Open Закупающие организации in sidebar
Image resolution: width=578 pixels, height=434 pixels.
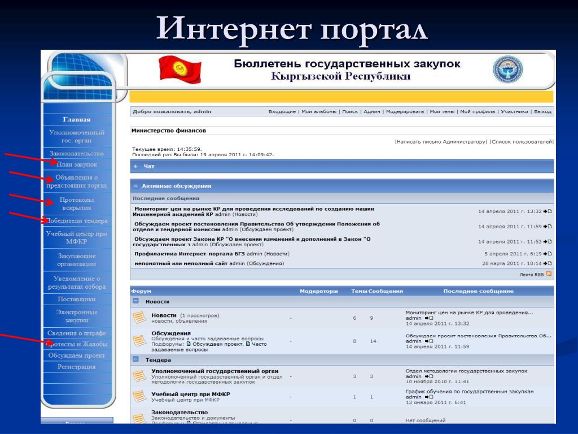(x=77, y=260)
